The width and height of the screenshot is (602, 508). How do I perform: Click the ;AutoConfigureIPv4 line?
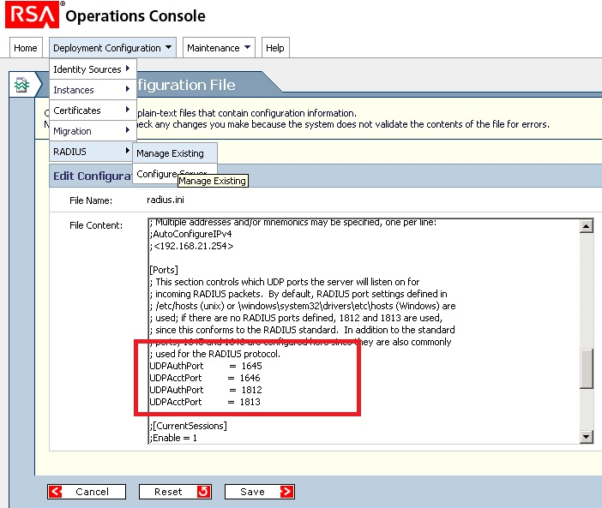[191, 234]
